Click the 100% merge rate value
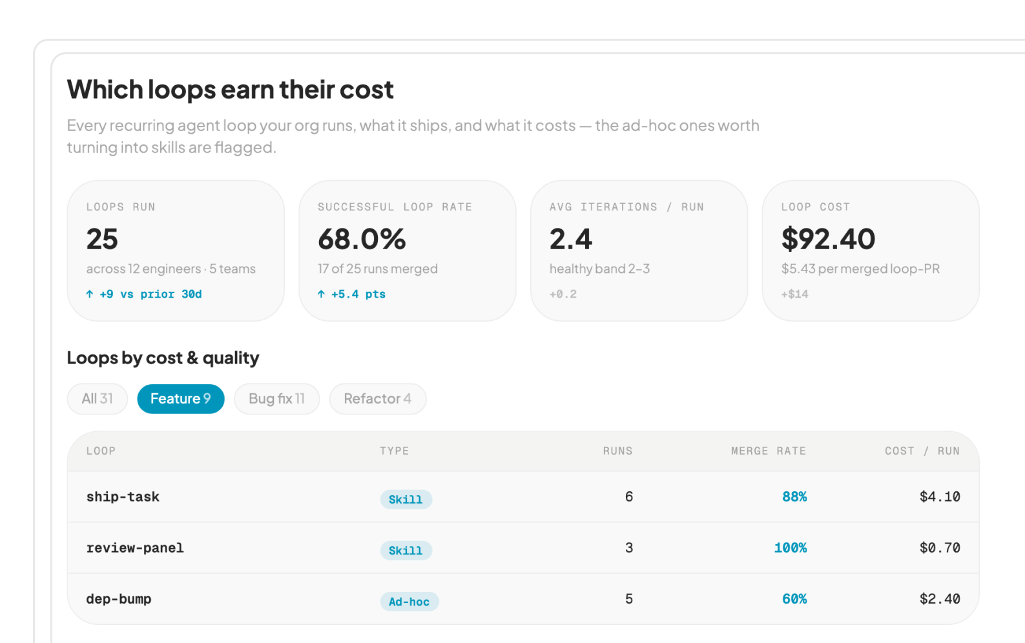Viewport: 1025px width, 643px height. pyautogui.click(x=791, y=548)
